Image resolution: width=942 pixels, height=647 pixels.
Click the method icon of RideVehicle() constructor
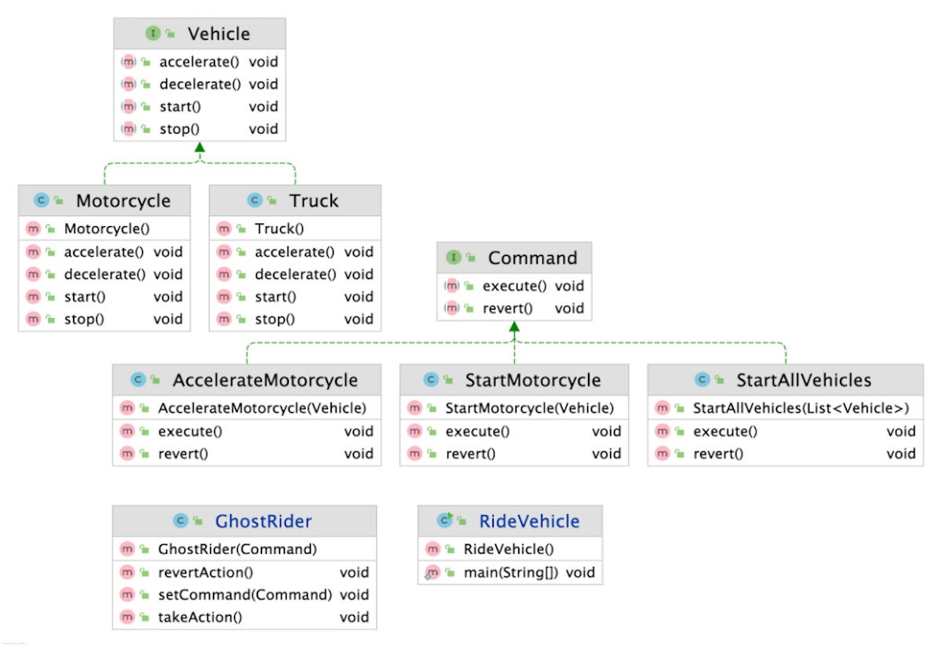pyautogui.click(x=432, y=549)
